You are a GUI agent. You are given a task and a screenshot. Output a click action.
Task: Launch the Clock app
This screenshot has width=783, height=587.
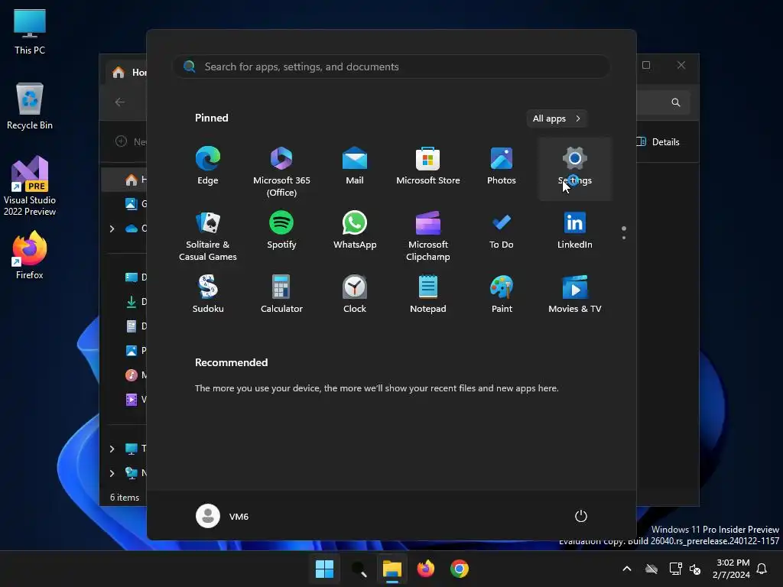pos(355,294)
